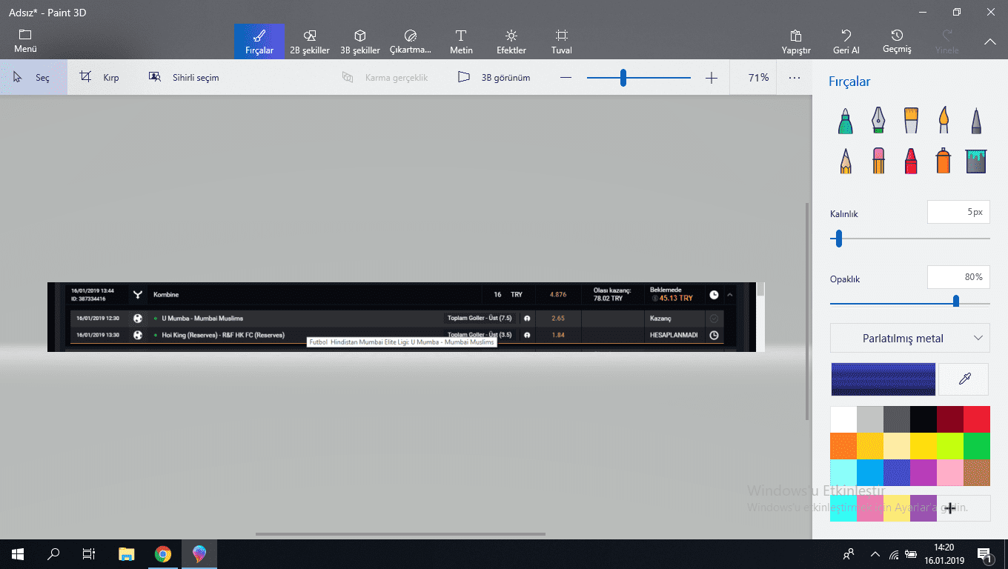Screen dimensions: 1008x569
Task: Activate the Seç select tool
Action: [33, 77]
